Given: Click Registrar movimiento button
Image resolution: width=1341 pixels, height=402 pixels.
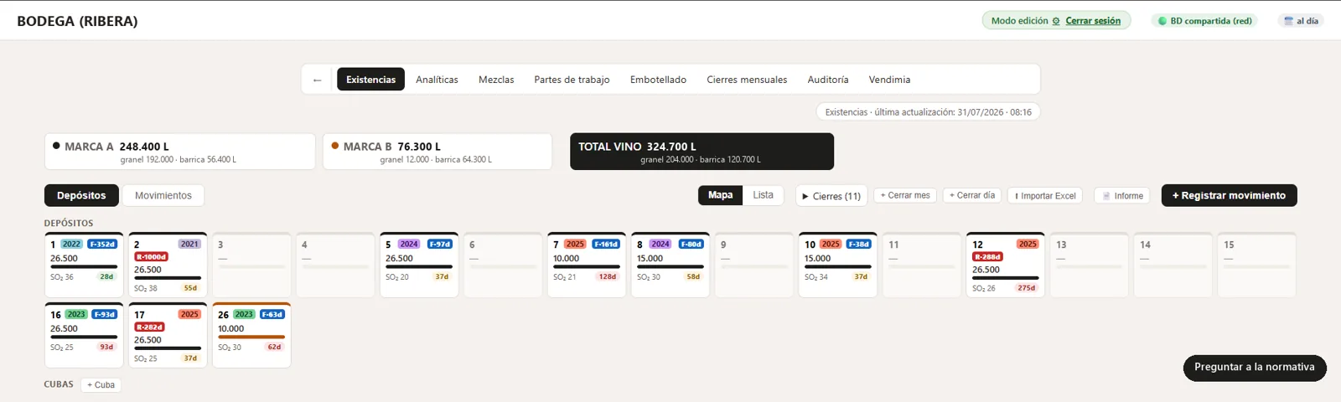Looking at the screenshot, I should [1229, 195].
